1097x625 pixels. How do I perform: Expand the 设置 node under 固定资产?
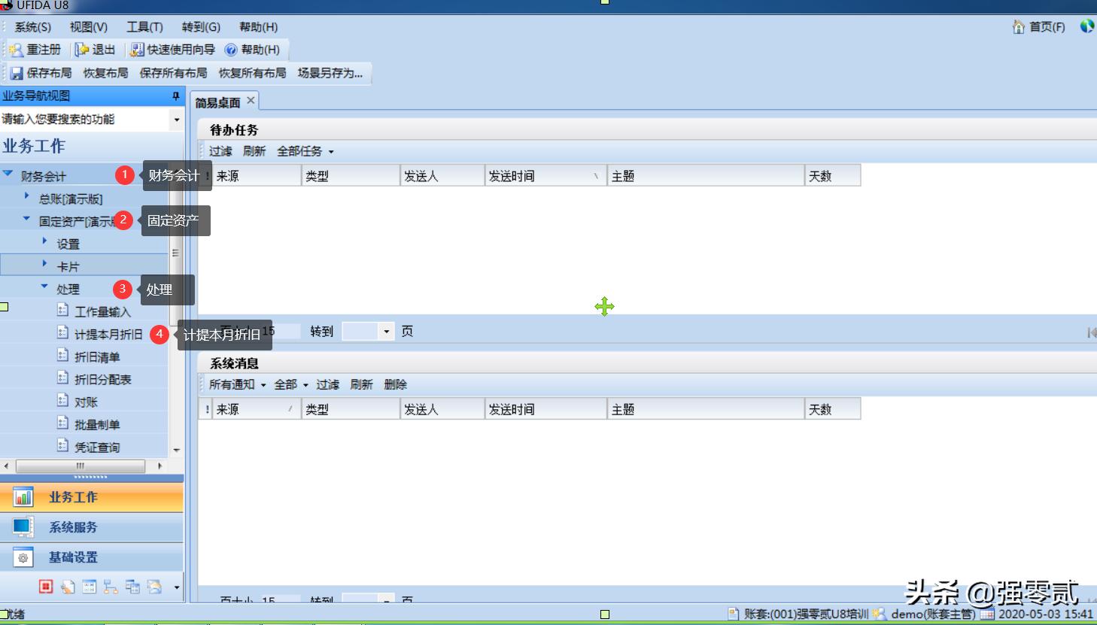tap(67, 243)
